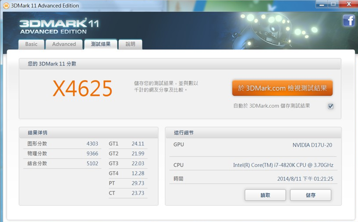Open the 說明 tab
Viewport: 358px width, 222px height.
point(131,44)
